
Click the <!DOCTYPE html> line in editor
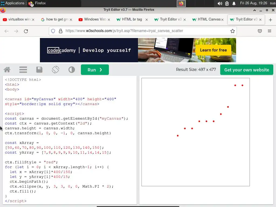coord(23,80)
